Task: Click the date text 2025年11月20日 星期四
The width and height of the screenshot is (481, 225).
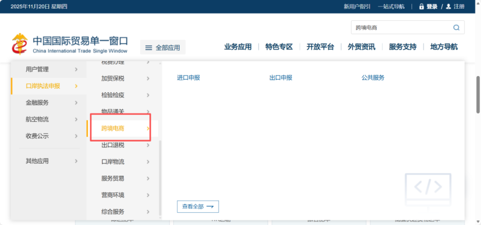Action: point(39,6)
